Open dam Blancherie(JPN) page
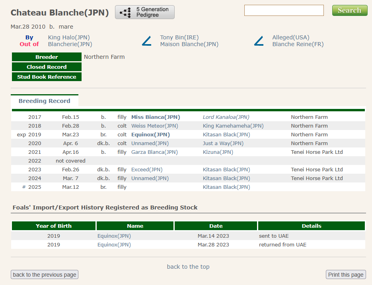This screenshot has width=372, height=285. [x=70, y=44]
